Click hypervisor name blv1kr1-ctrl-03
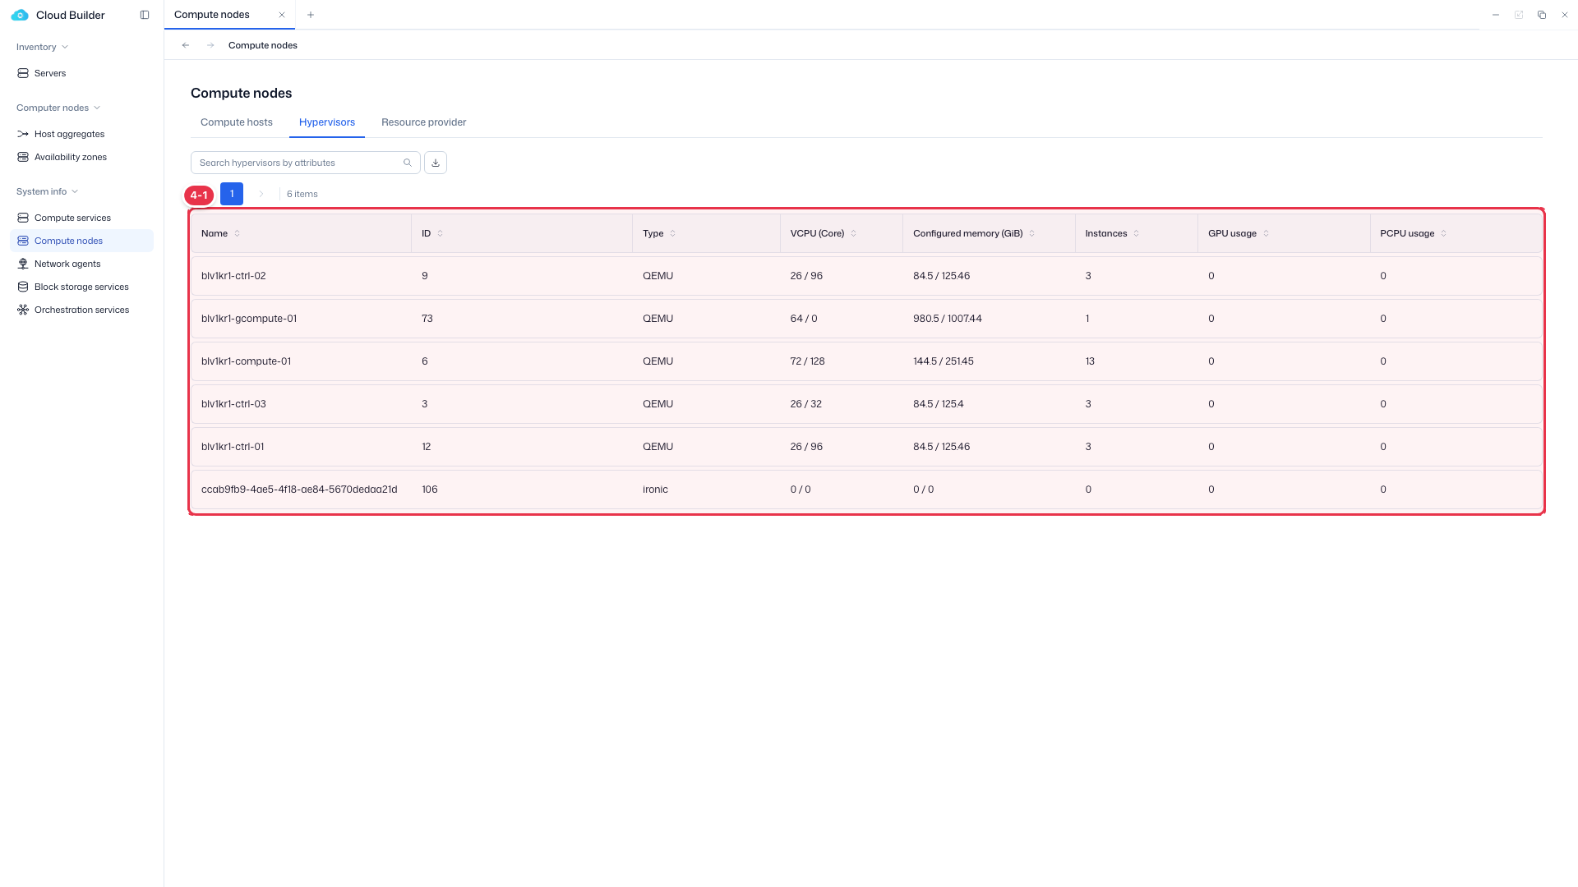The height and width of the screenshot is (887, 1578). pyautogui.click(x=233, y=404)
